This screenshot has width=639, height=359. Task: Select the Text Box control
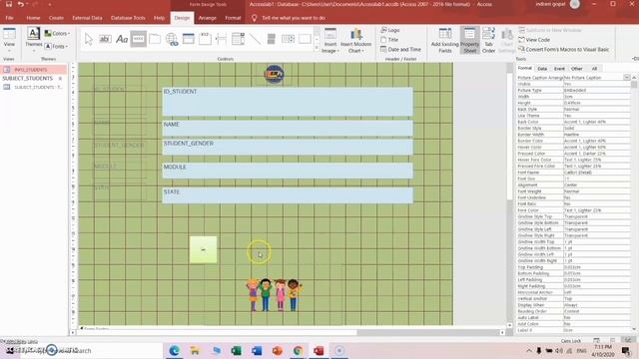(105, 39)
